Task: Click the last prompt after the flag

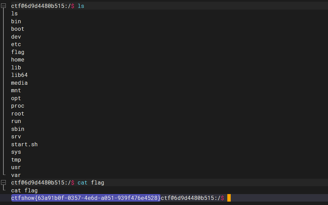Action: [192, 198]
